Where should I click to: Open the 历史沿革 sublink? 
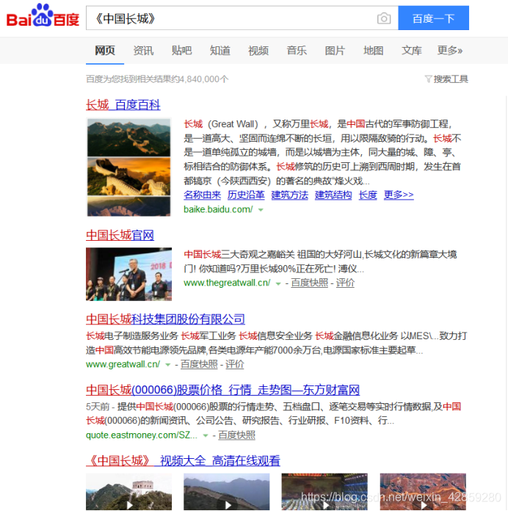(x=246, y=195)
